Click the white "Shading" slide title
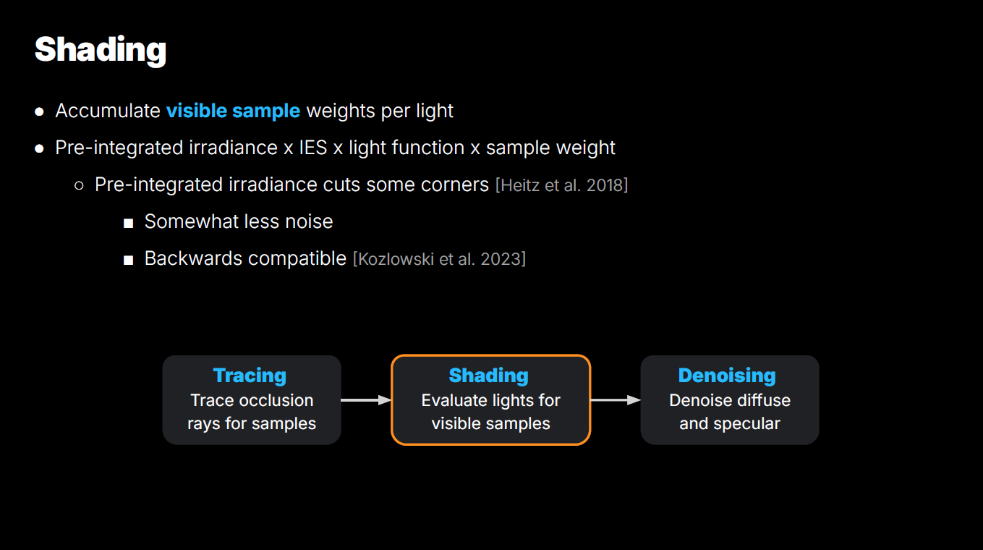The width and height of the screenshot is (983, 550). 101,49
